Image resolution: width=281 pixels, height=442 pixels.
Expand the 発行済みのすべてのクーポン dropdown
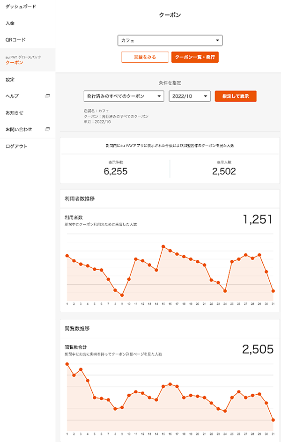pos(124,96)
